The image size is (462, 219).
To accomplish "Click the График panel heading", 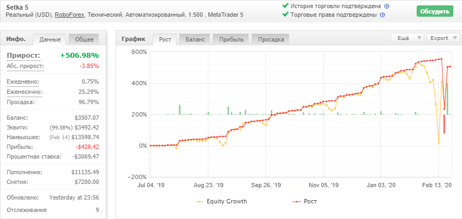I will (x=133, y=39).
